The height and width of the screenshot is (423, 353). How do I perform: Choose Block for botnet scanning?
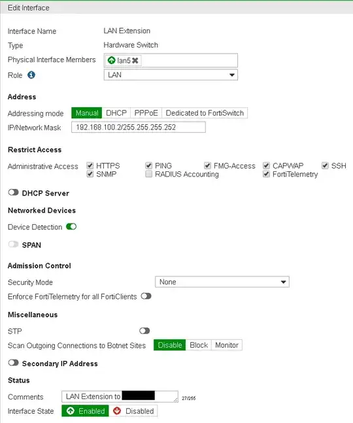[x=199, y=345]
